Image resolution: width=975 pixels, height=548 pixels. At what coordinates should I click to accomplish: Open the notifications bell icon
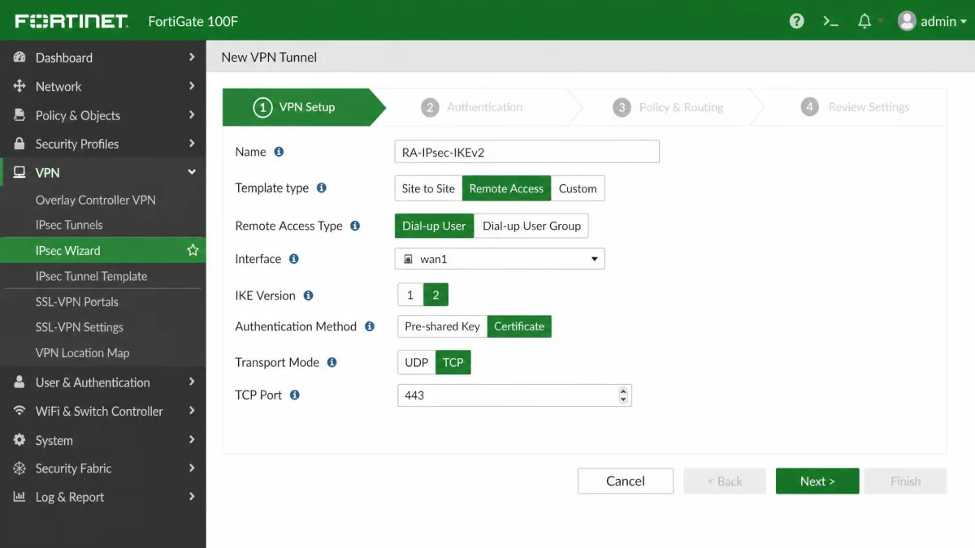[864, 21]
